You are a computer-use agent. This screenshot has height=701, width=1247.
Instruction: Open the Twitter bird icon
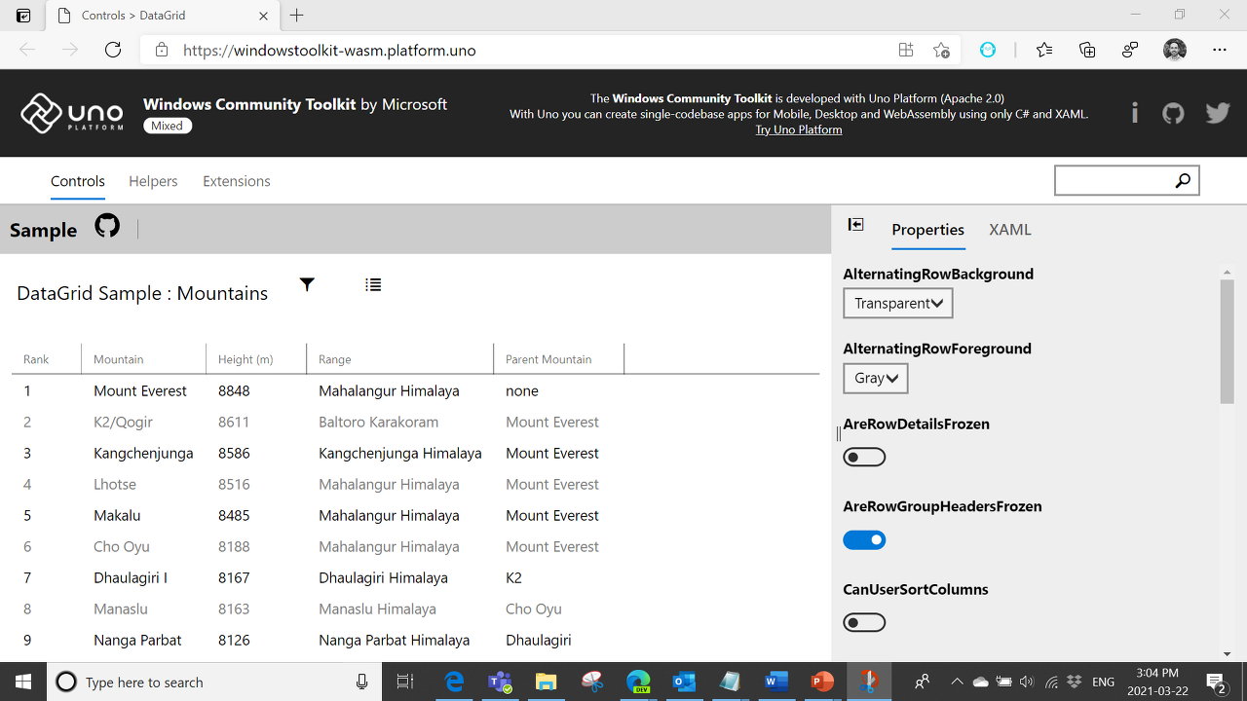pyautogui.click(x=1218, y=113)
